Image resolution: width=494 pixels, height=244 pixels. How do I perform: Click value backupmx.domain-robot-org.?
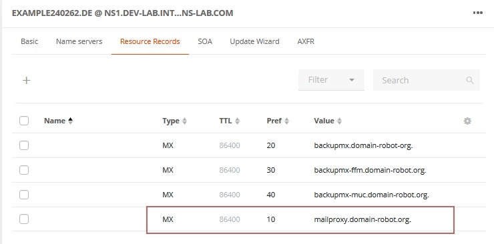click(x=363, y=145)
